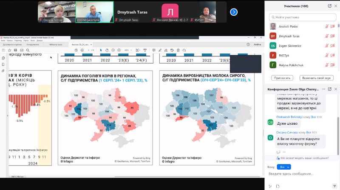This screenshot has height=190, width=340.
Task: Expand the collapsed Acrobat left pane arrow
Action: [x=8, y=115]
